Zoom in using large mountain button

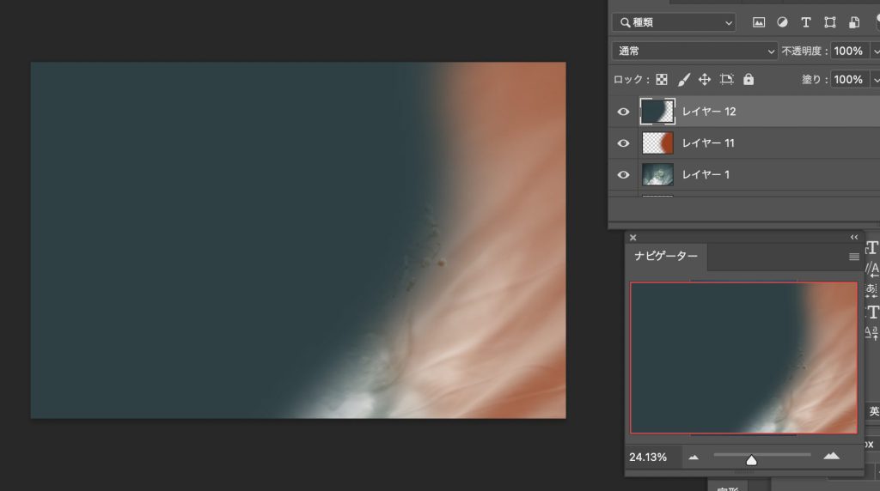831,457
